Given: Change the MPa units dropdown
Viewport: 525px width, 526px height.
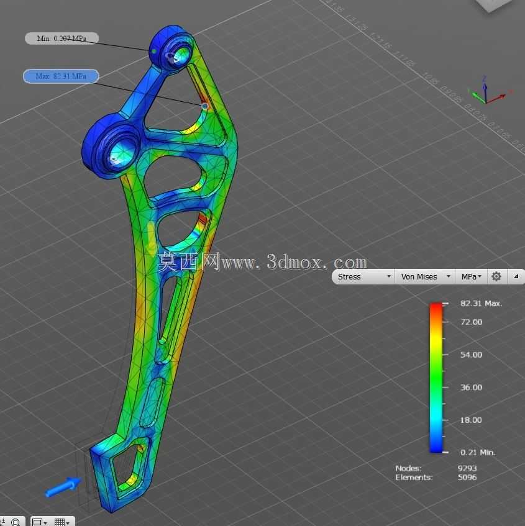Looking at the screenshot, I should (x=471, y=277).
